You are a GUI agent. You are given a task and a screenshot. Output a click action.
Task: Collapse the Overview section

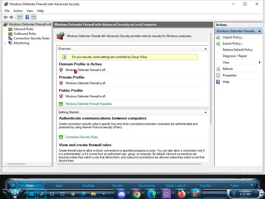[205, 49]
